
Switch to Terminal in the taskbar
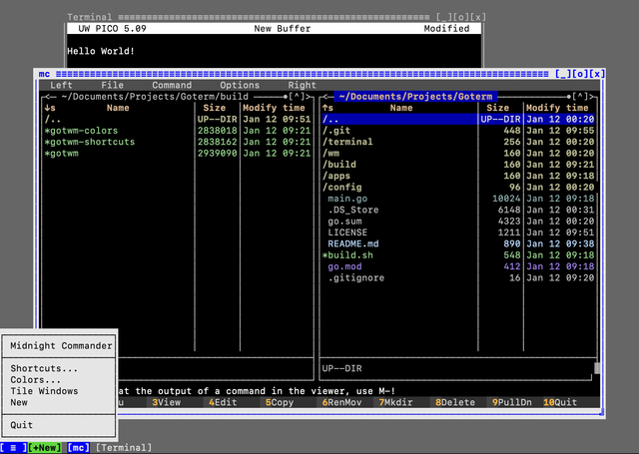(x=124, y=448)
